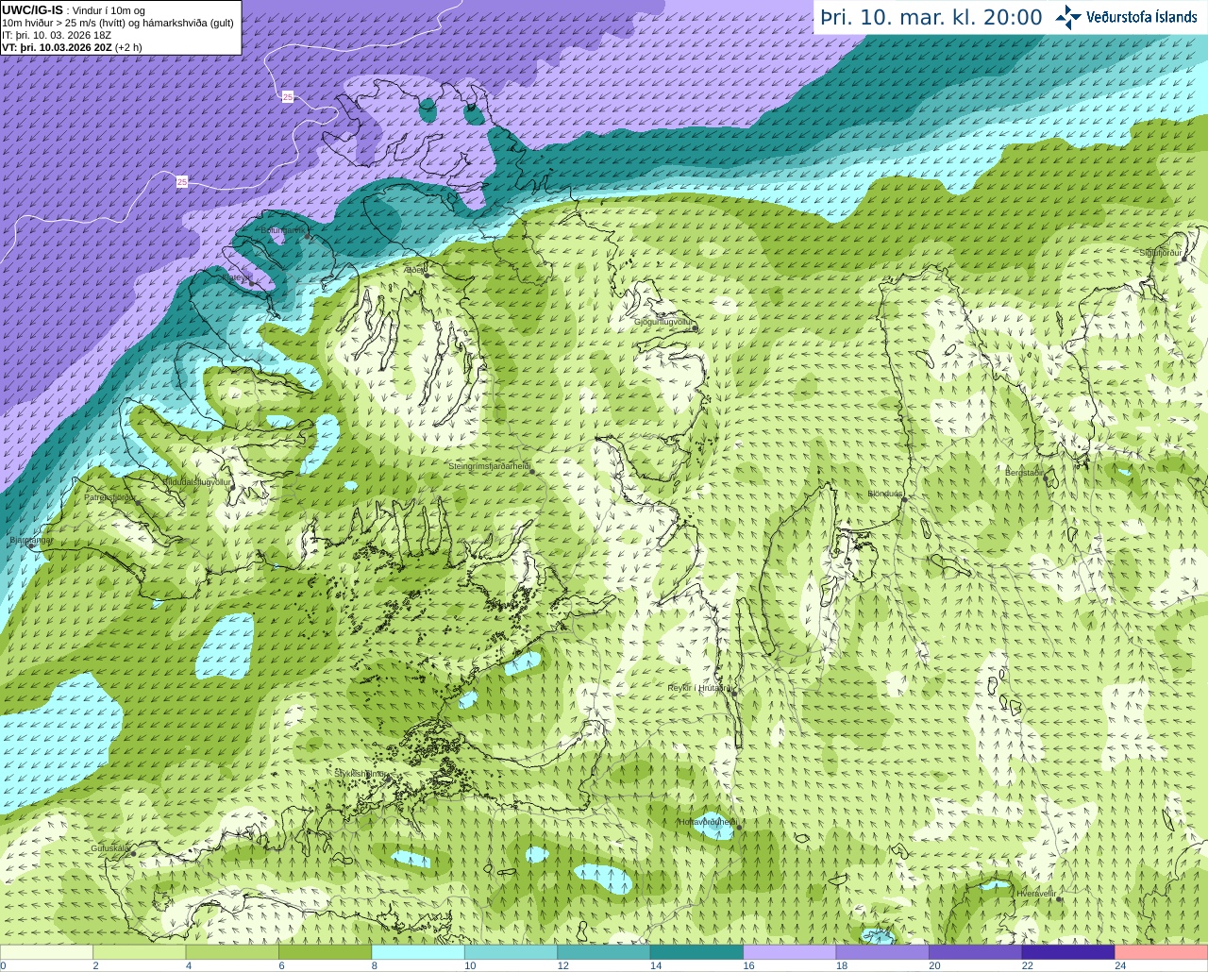Pick the 18–20 m/s light purple legend swatch
This screenshot has height=972, width=1208.
(882, 952)
